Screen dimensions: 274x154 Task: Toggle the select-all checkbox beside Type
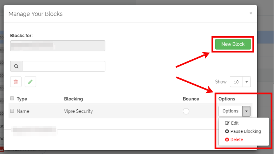click(12, 98)
